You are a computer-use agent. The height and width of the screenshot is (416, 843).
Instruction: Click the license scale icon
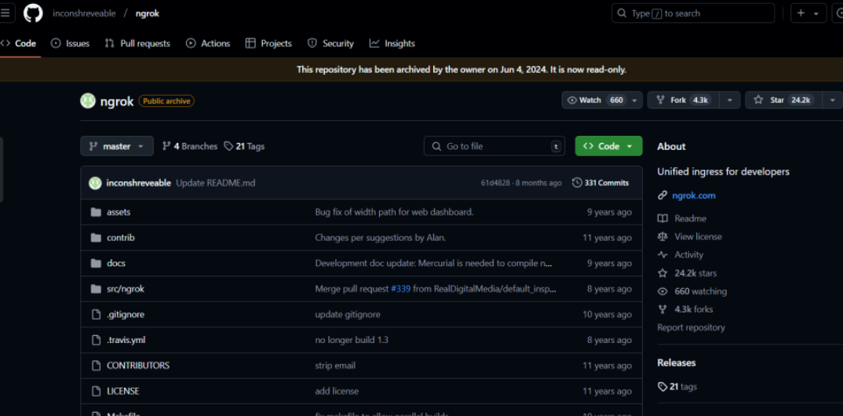pyautogui.click(x=662, y=237)
